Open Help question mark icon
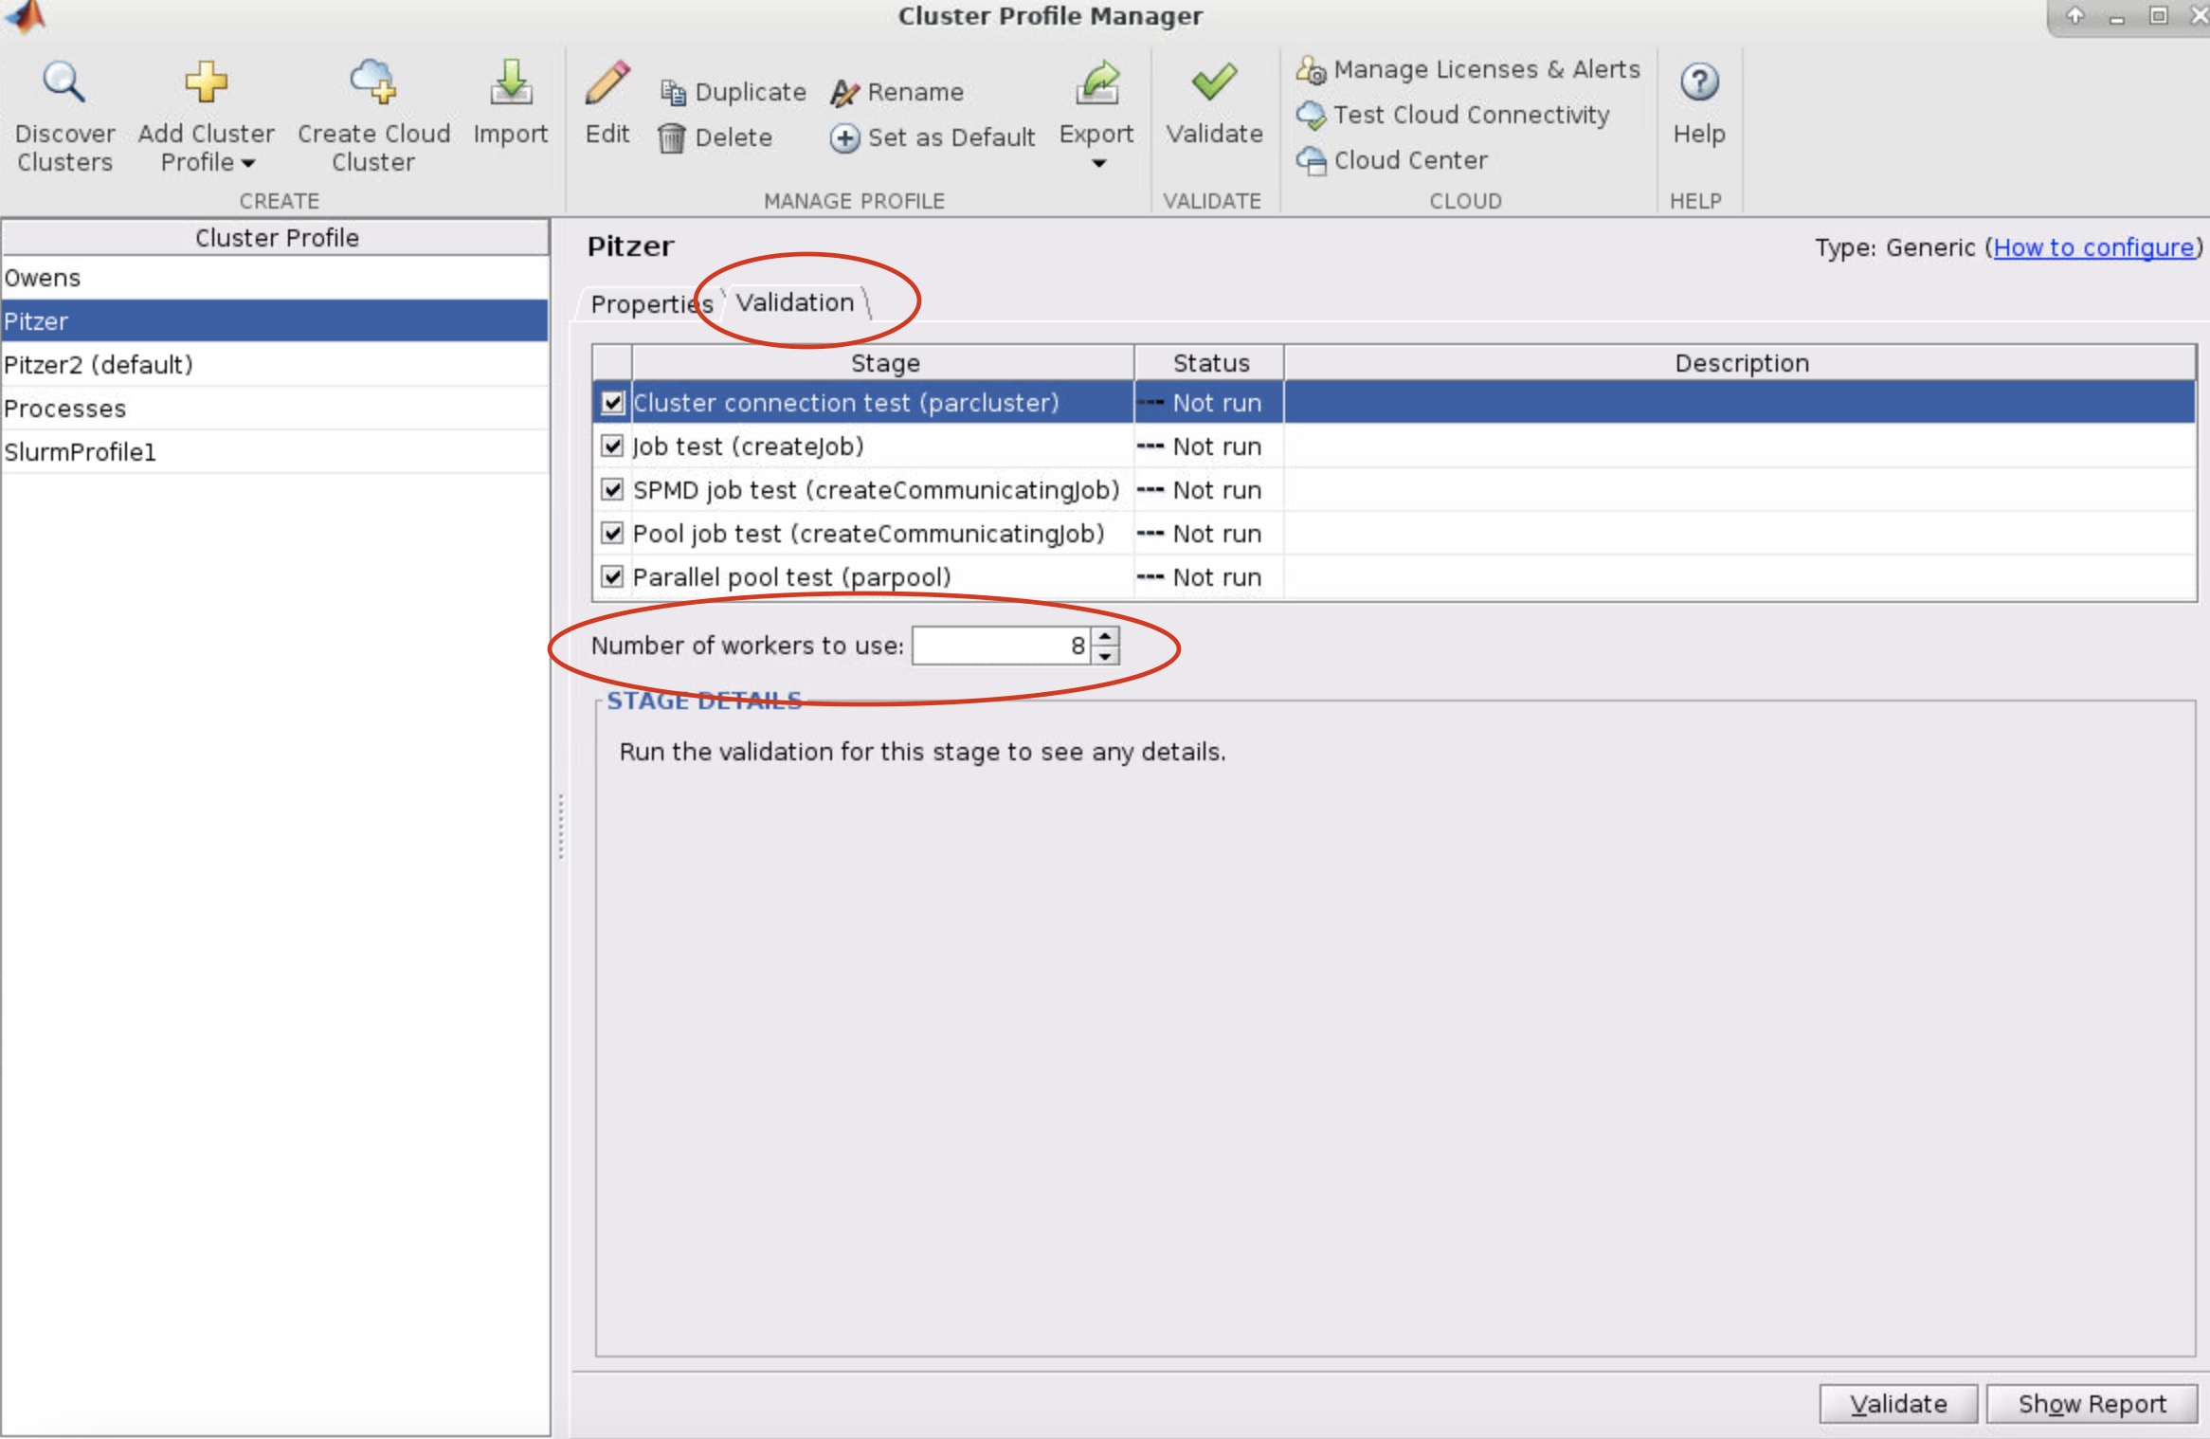The image size is (2210, 1439). (x=1698, y=82)
